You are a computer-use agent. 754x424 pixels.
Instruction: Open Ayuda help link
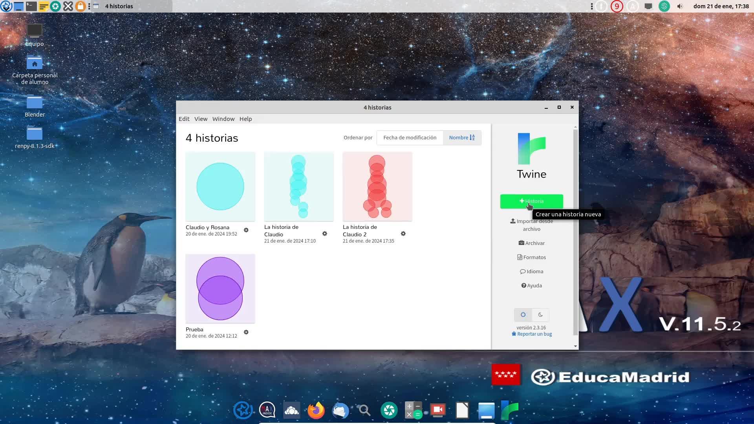click(x=531, y=286)
